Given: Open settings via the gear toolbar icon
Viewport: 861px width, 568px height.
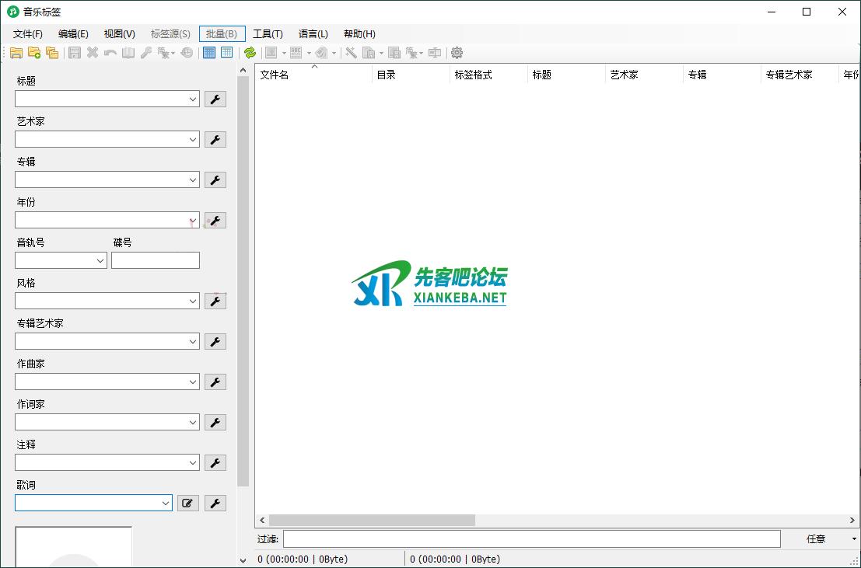Looking at the screenshot, I should (457, 53).
